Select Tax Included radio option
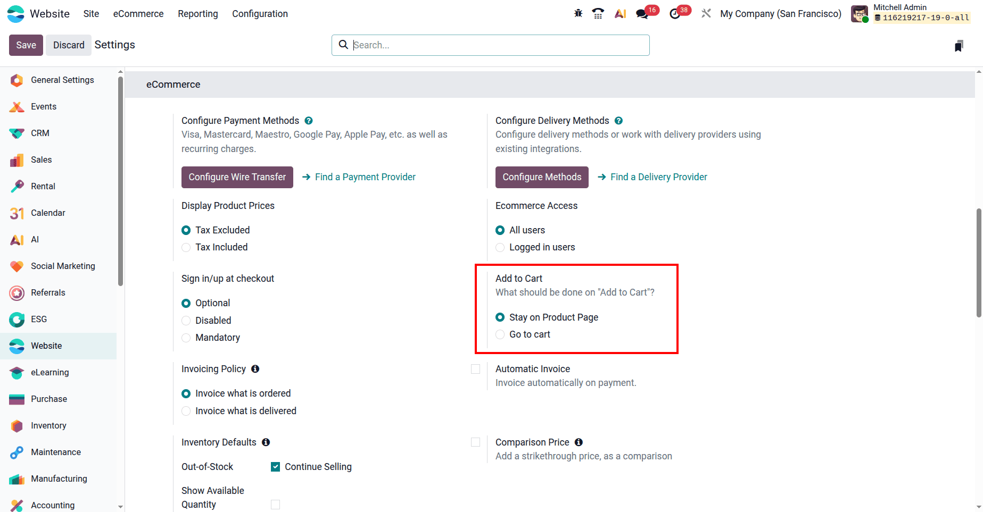 pyautogui.click(x=186, y=247)
